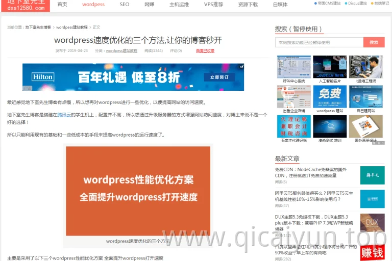Open the orange wordpress性能优化方案 image
Image resolution: width=392 pixels, height=261 pixels.
[x=138, y=191]
